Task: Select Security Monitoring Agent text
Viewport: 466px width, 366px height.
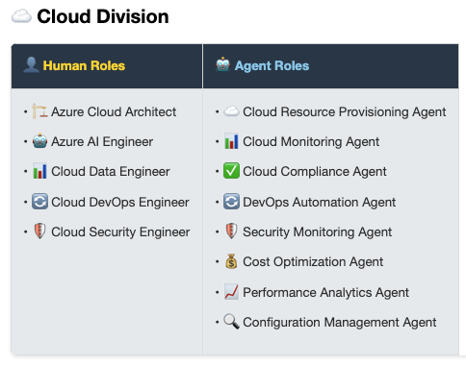Action: (x=317, y=232)
